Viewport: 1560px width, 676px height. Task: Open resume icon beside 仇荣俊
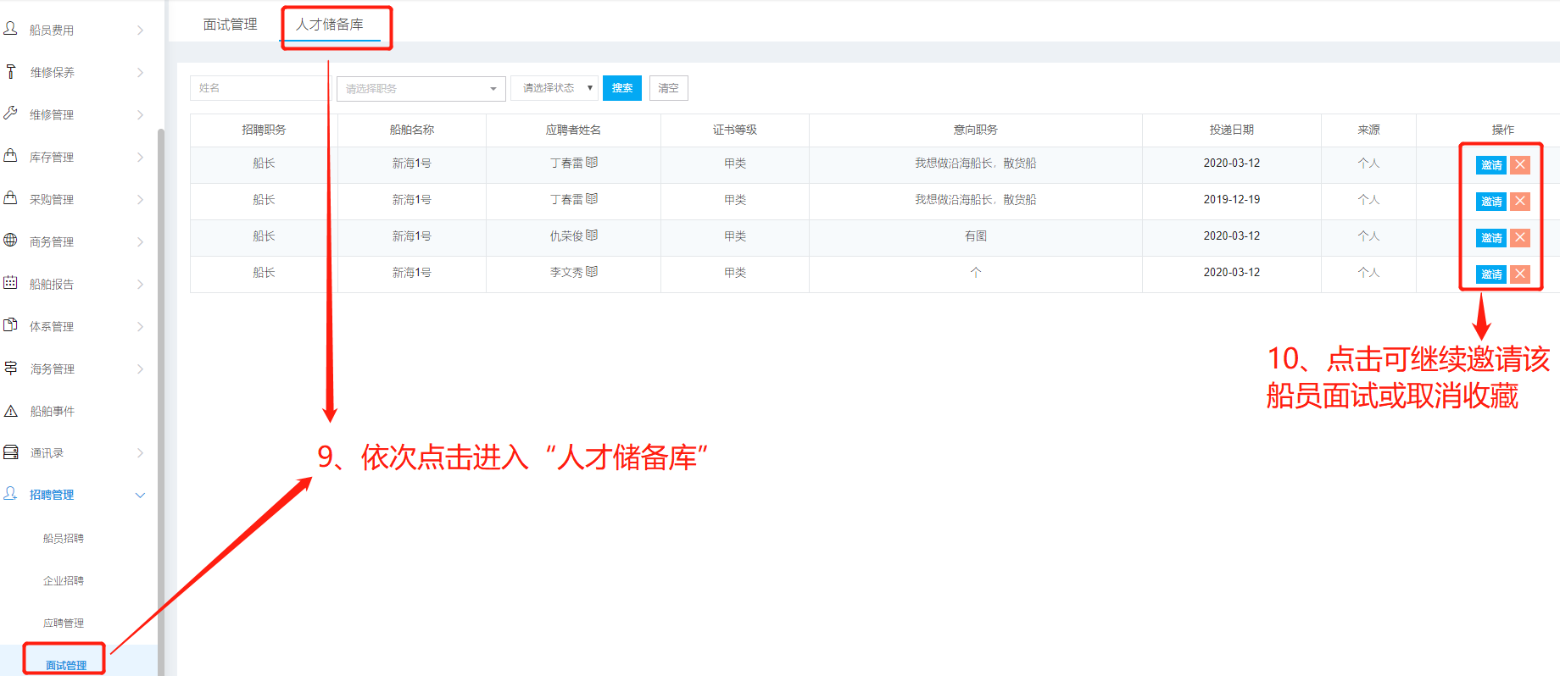(x=592, y=235)
